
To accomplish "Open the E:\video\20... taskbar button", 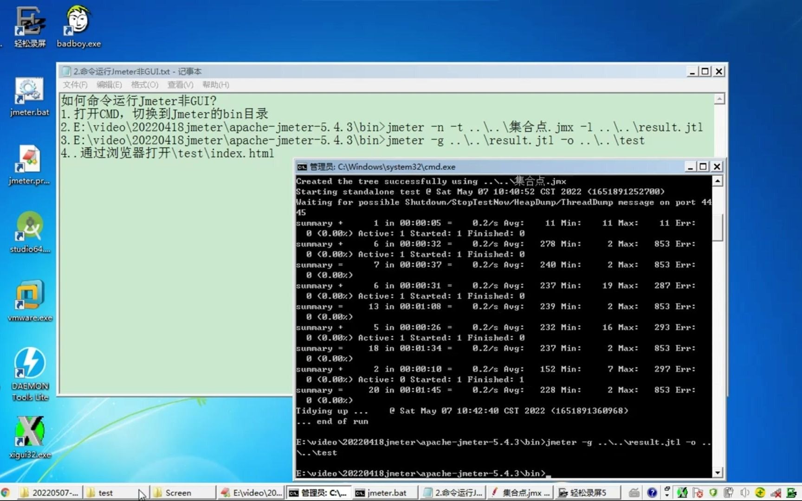I will pos(251,493).
